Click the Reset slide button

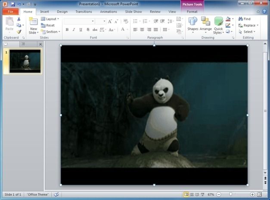pyautogui.click(x=48, y=25)
